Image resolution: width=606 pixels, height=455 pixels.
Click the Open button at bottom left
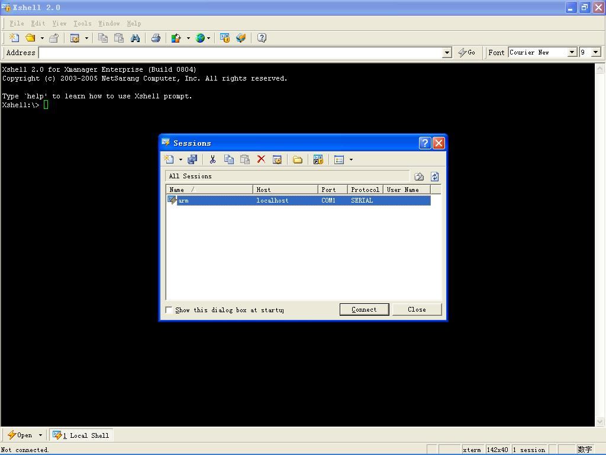20,435
